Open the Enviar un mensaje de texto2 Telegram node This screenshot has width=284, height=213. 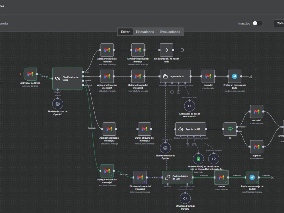pos(252,177)
